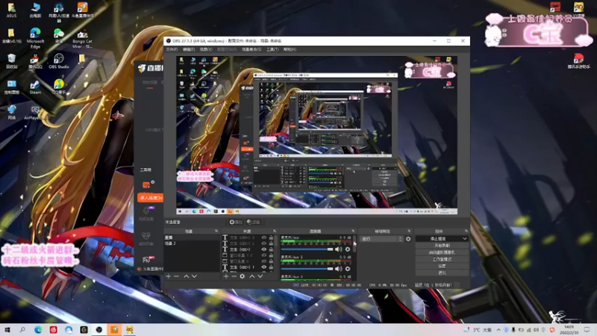The image size is (597, 336).
Task: Open the Steam desktop shortcut
Action: pyautogui.click(x=35, y=87)
